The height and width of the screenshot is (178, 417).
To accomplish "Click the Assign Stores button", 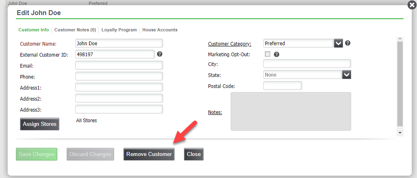I will (40, 124).
